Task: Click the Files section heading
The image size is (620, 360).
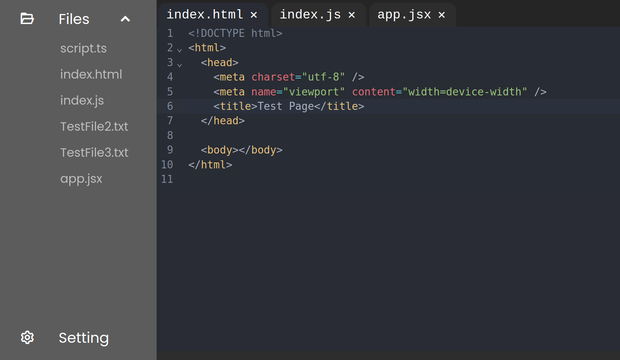Action: 74,19
